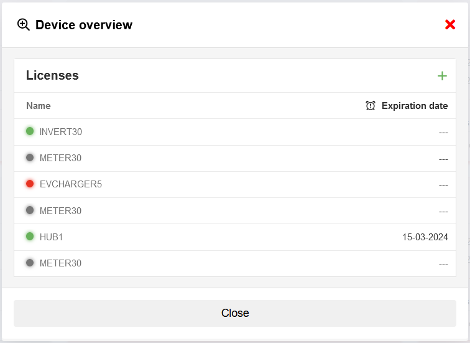This screenshot has height=343, width=470.
Task: Click the HUB1 expiration date 15-03-2024
Action: [425, 237]
